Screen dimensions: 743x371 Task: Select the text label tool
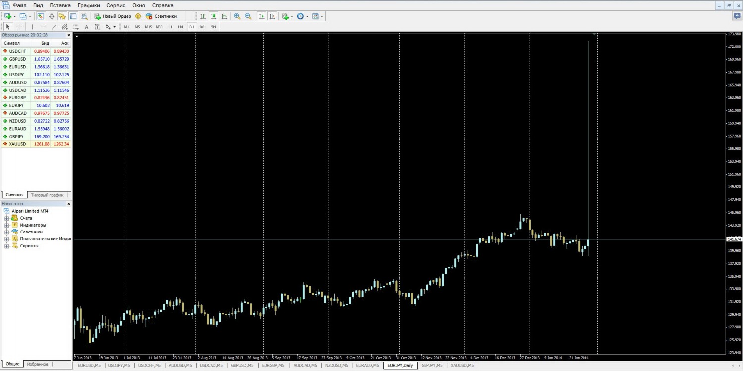coord(98,27)
